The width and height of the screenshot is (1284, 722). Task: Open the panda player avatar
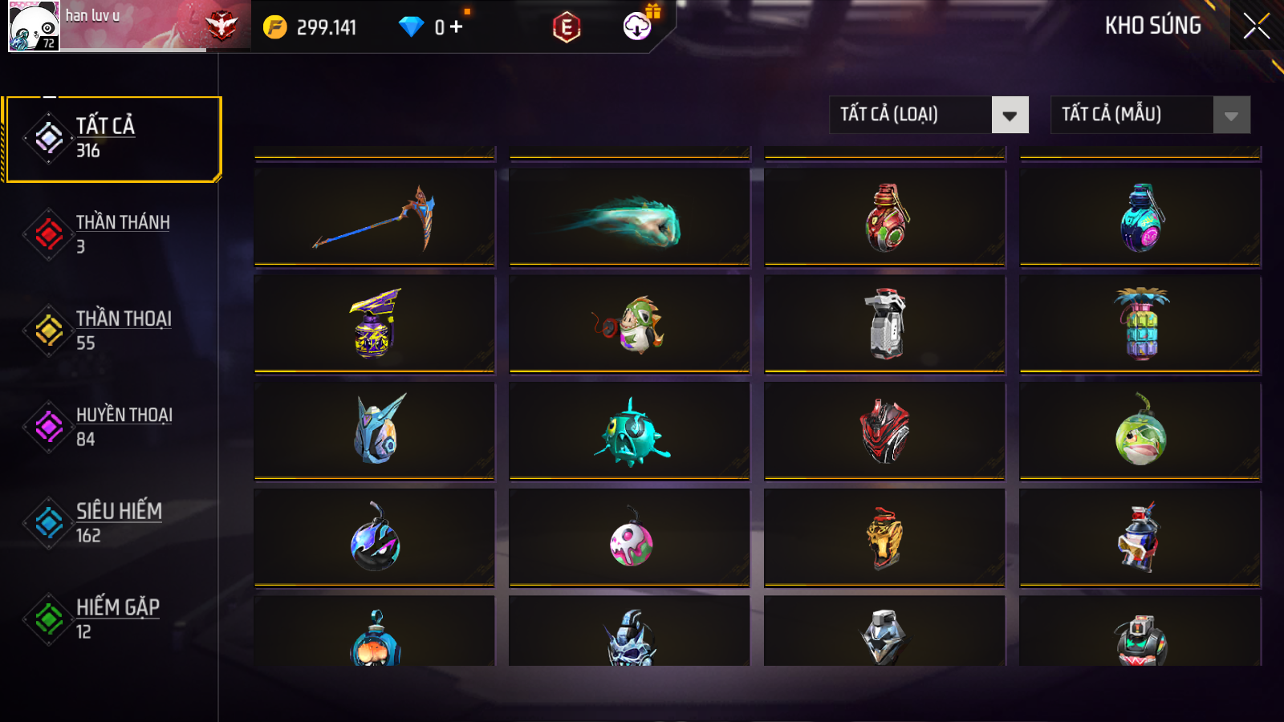click(34, 26)
